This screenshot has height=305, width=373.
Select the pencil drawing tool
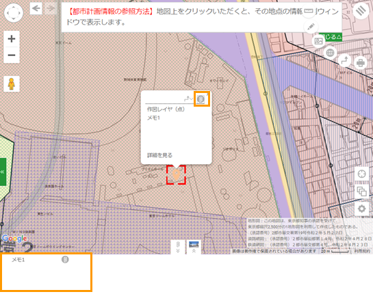click(311, 27)
